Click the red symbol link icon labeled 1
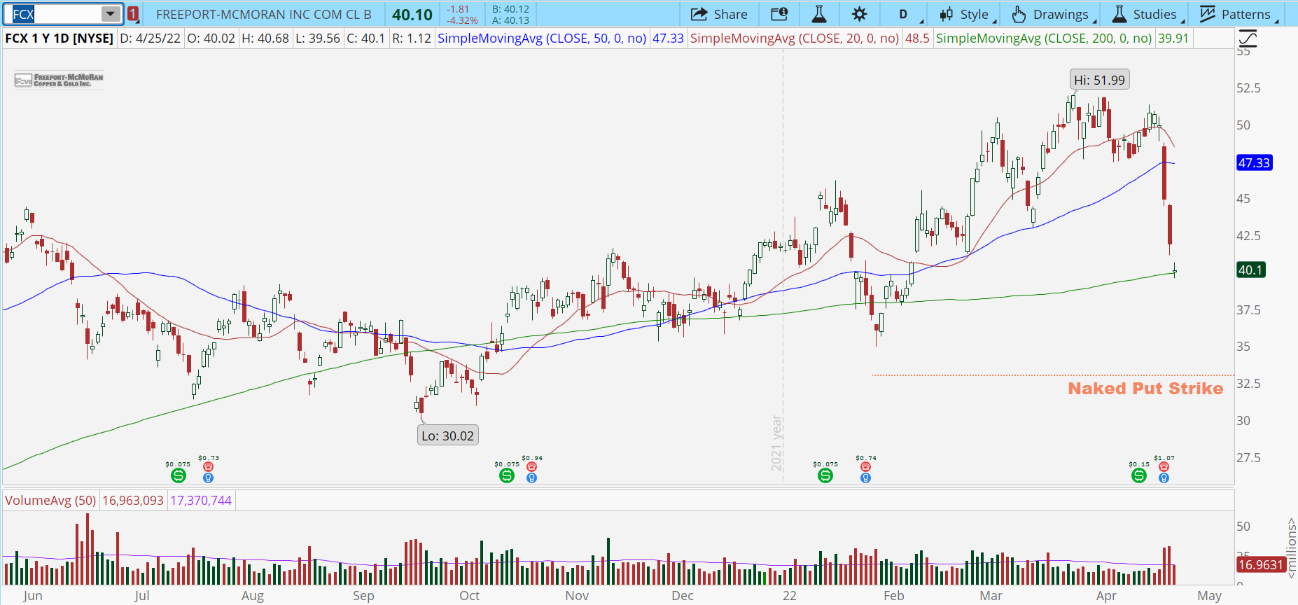The width and height of the screenshot is (1298, 605). [133, 14]
